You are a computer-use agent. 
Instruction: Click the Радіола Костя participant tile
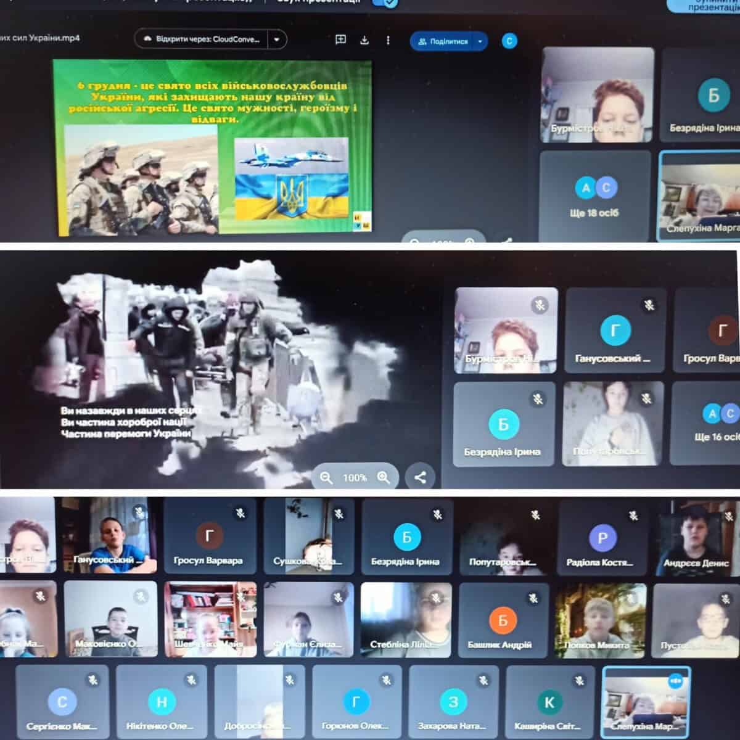tap(602, 537)
